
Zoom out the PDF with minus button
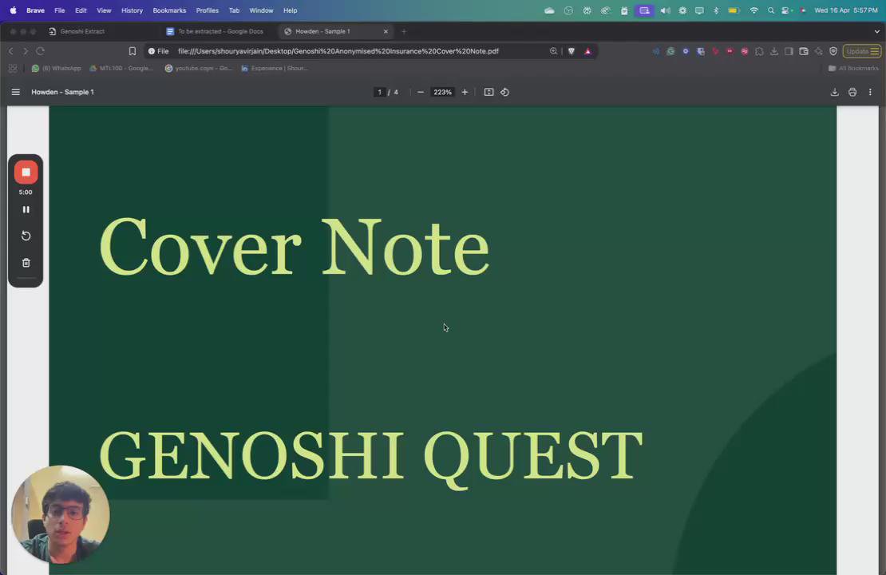click(x=421, y=92)
